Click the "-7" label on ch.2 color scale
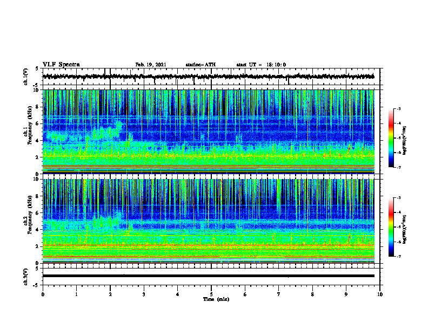428x330 pixels. tap(398, 256)
